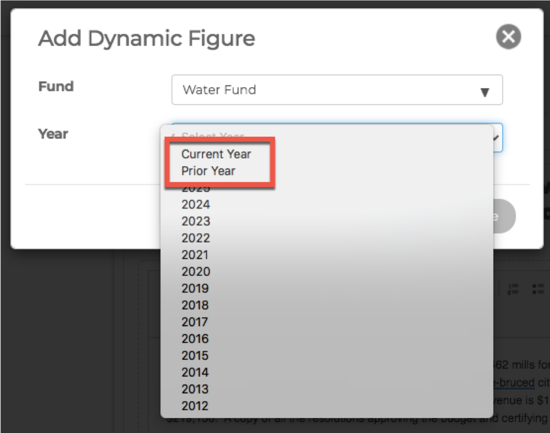Select 2015 in the Year dropdown

click(x=195, y=356)
